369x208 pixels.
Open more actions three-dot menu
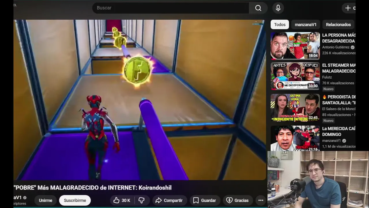coord(261,200)
